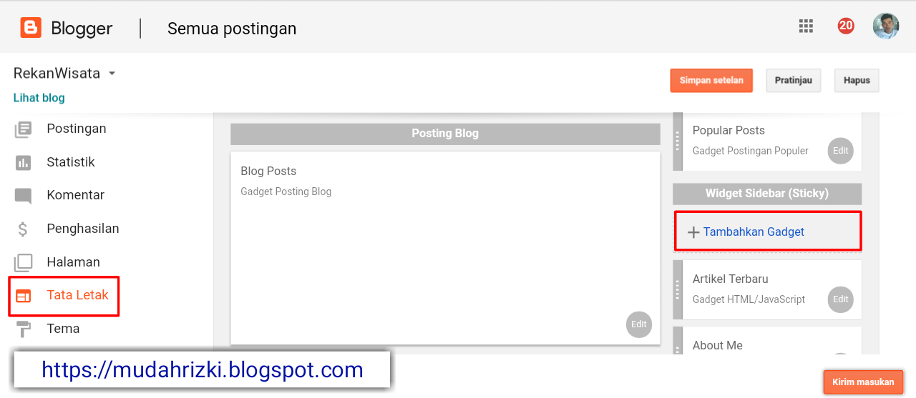Click the Tambahkan Gadget link
916x398 pixels.
753,232
